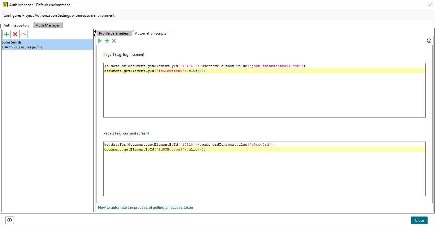The image size is (435, 227).
Task: Click the Close button
Action: (419, 220)
